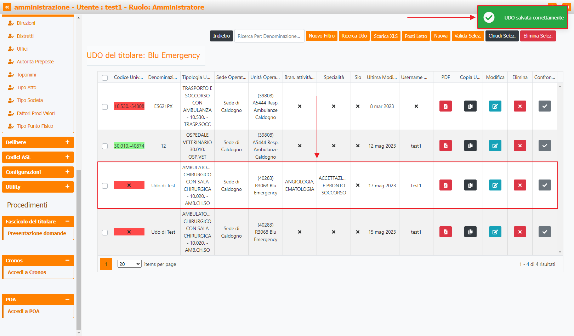Open the items per page dropdown
The image size is (574, 336).
(x=129, y=264)
